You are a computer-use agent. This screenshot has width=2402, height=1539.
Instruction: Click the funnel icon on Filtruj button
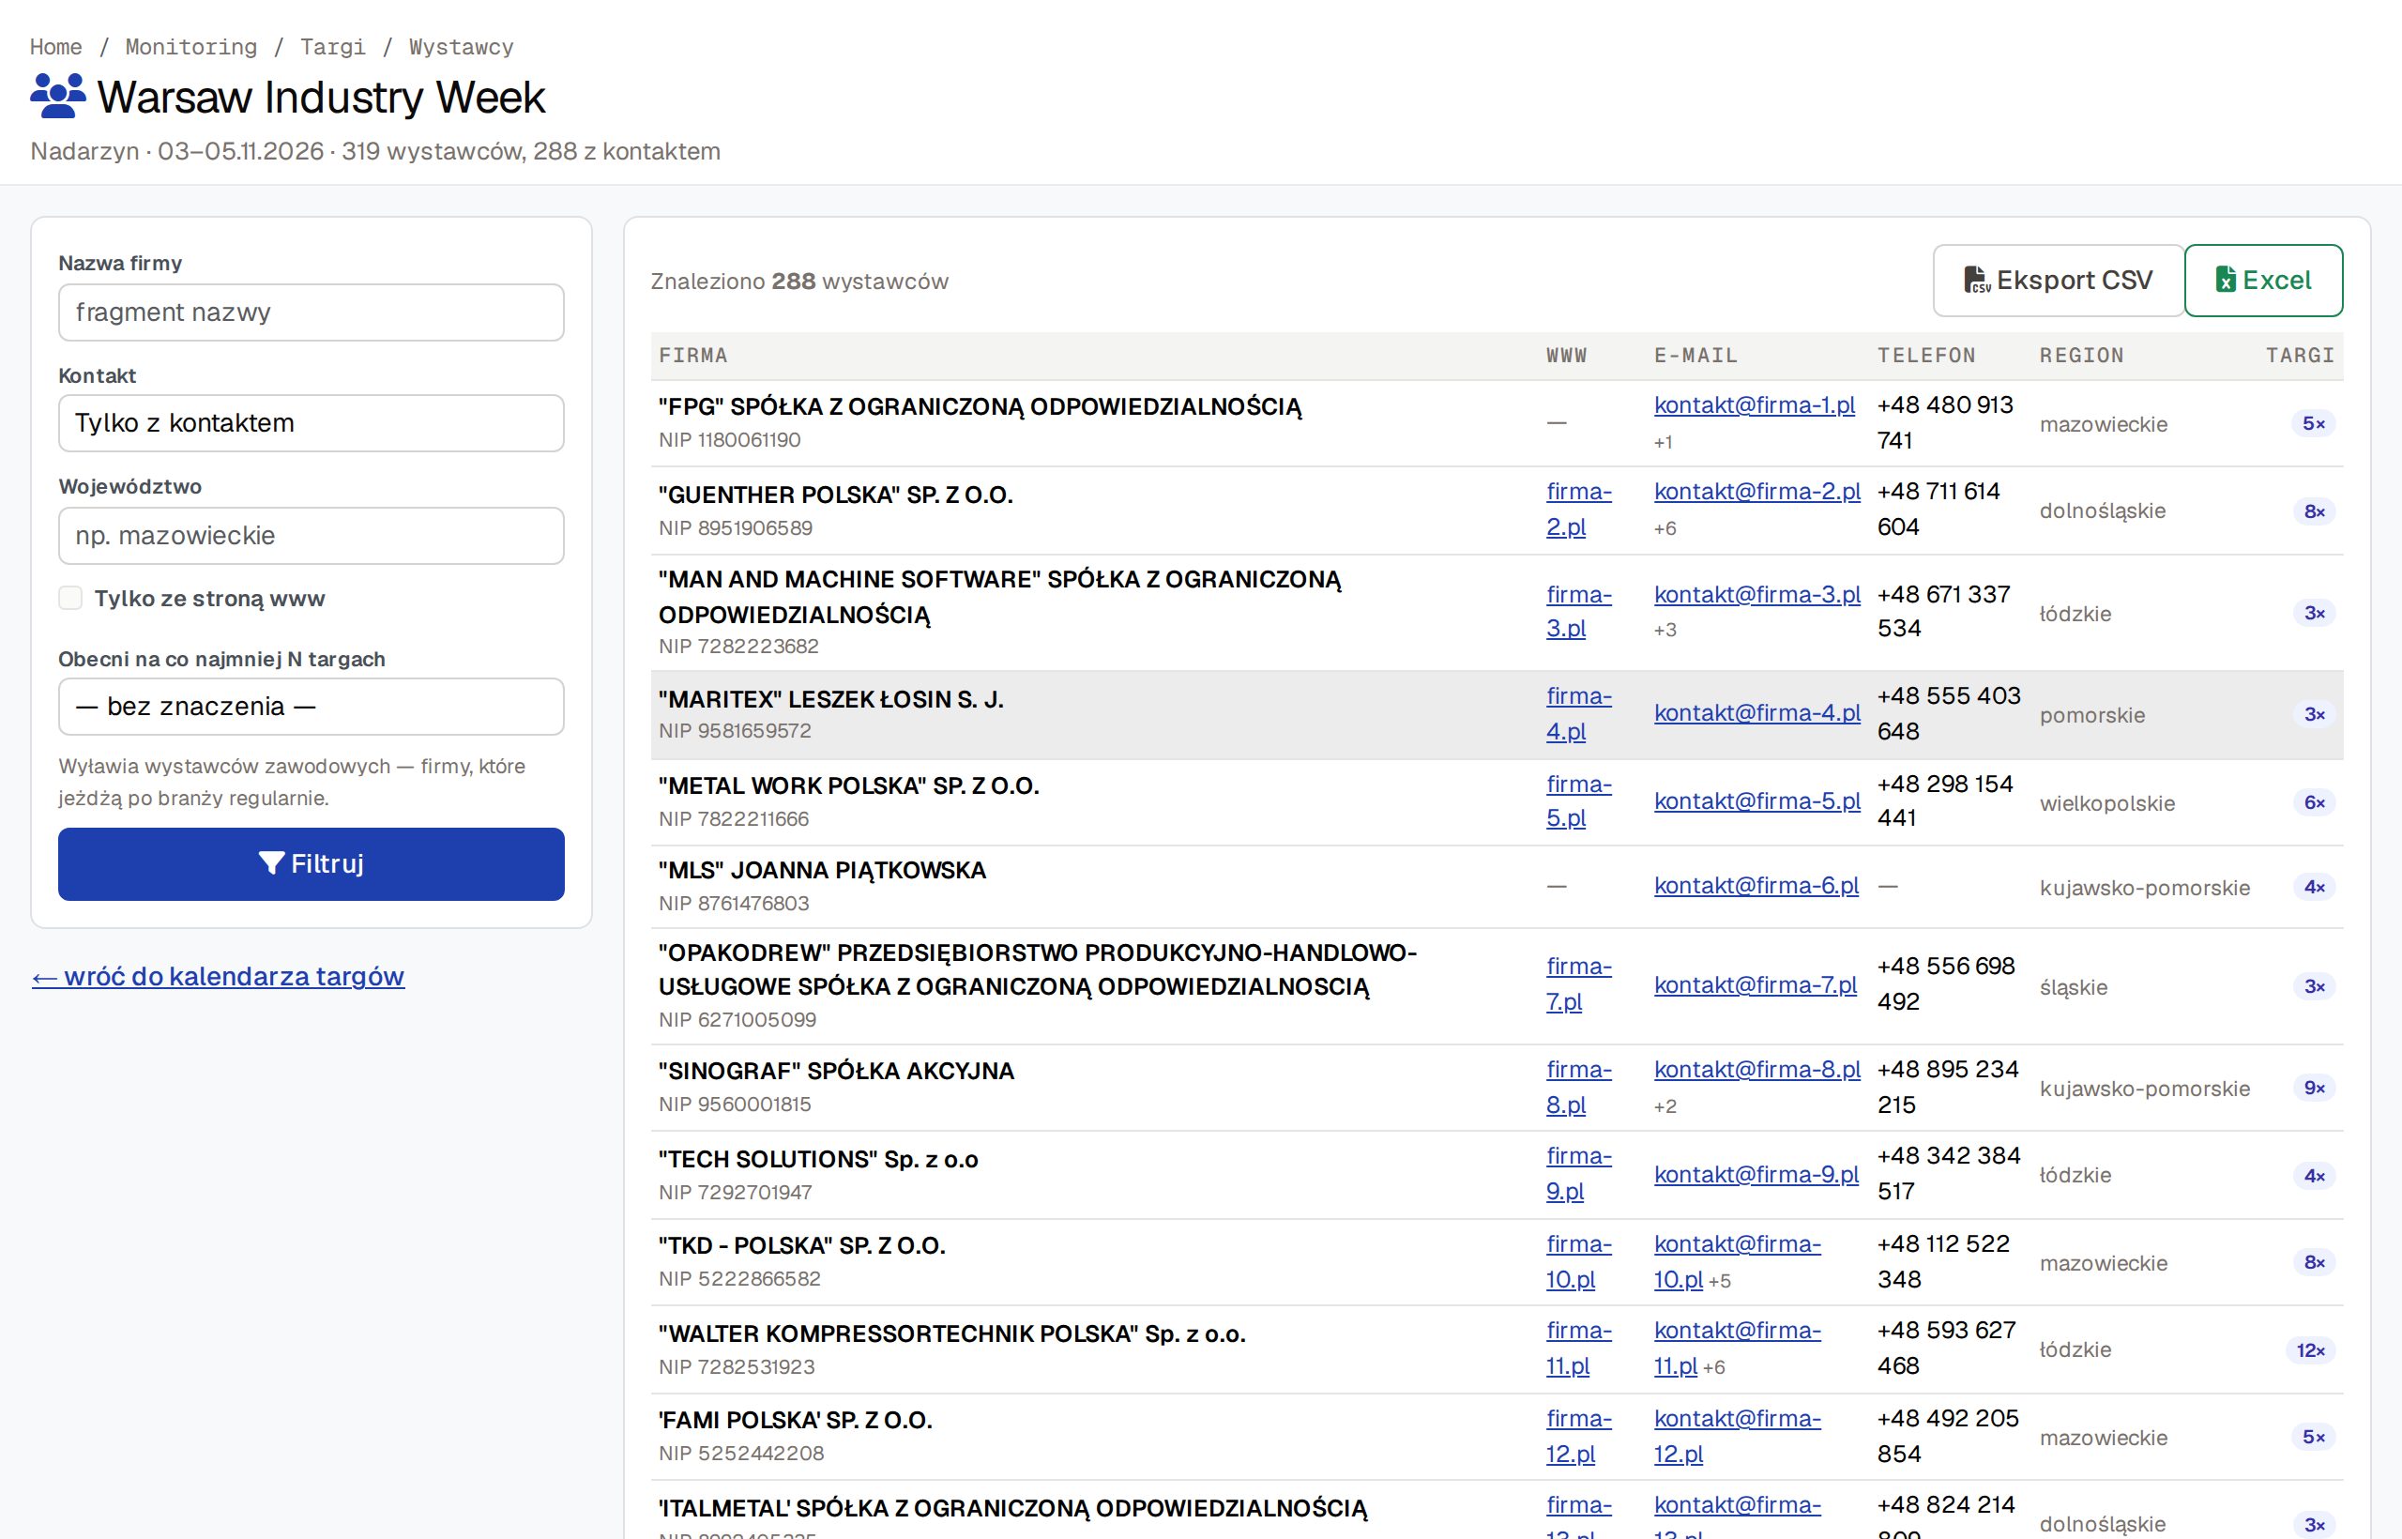click(272, 863)
